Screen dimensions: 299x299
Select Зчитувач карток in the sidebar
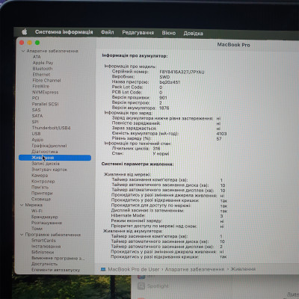(49, 170)
